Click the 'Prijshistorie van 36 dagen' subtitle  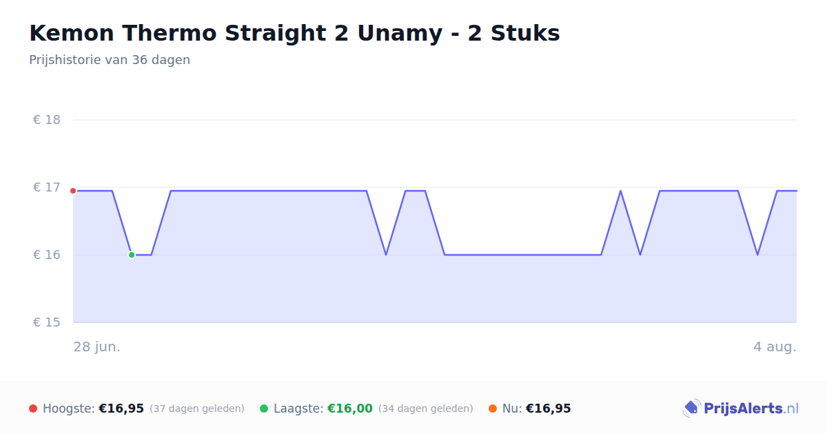click(x=110, y=60)
